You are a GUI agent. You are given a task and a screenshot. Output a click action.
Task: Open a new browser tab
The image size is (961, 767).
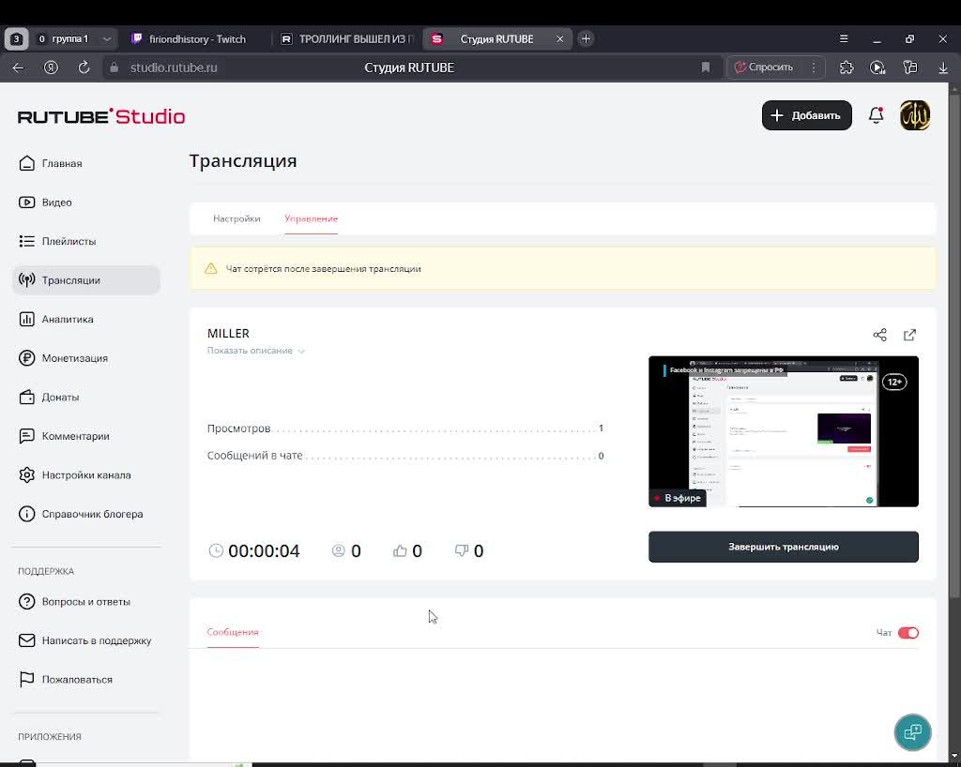(x=586, y=38)
